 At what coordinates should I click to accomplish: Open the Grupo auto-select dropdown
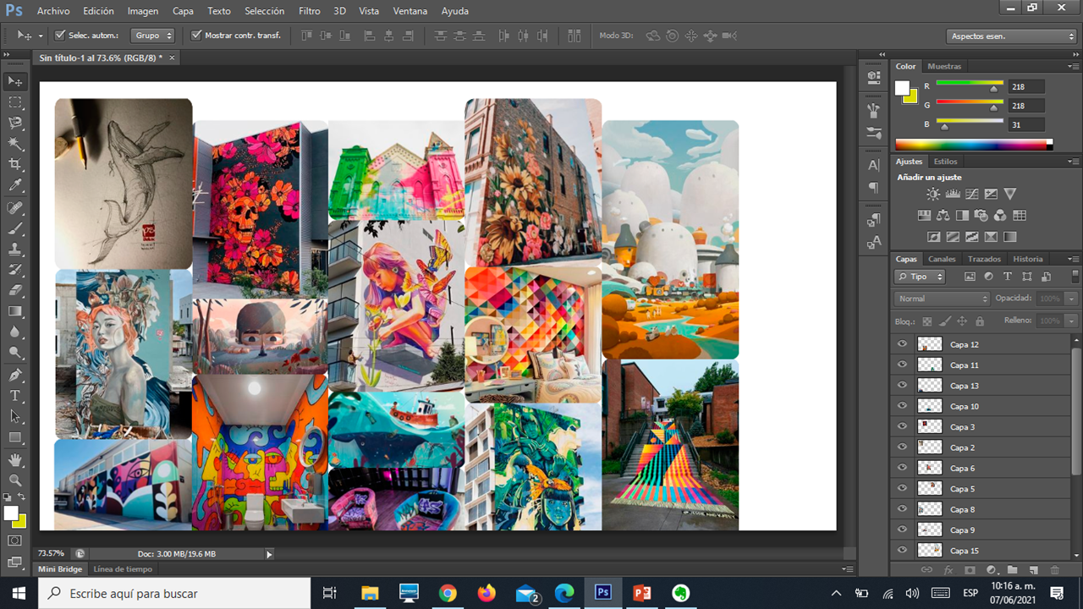pyautogui.click(x=153, y=36)
